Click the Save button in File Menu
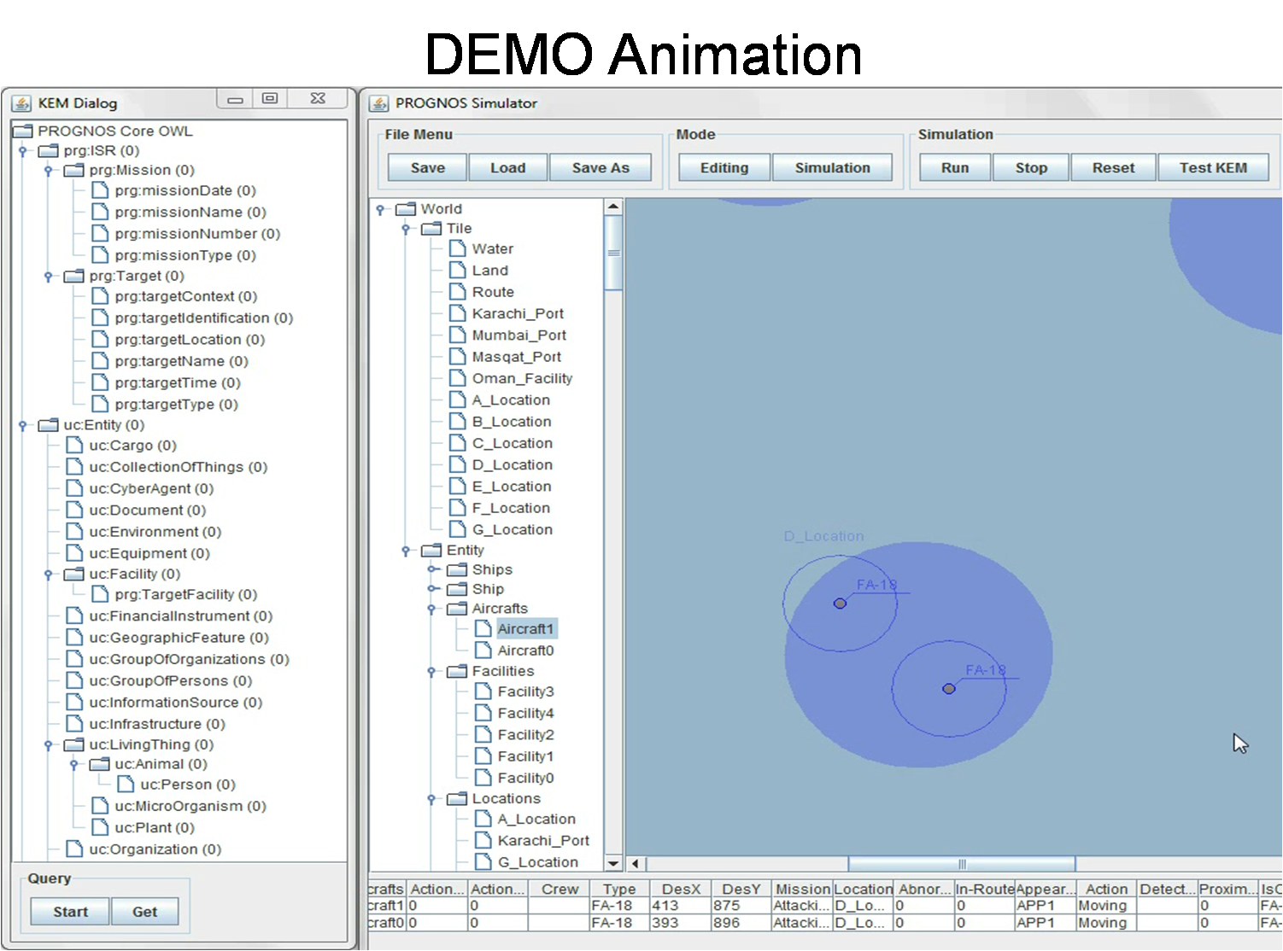Screen dimensions: 1283x951 click(427, 168)
